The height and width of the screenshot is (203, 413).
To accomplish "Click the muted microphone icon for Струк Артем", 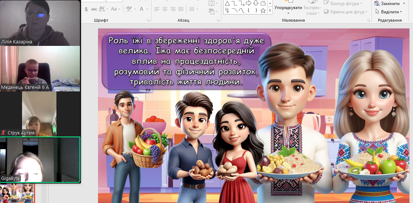I will [4, 133].
